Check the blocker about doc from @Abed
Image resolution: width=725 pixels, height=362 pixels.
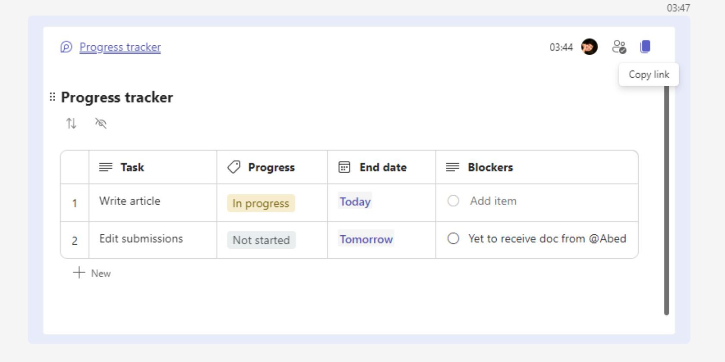[x=454, y=238]
